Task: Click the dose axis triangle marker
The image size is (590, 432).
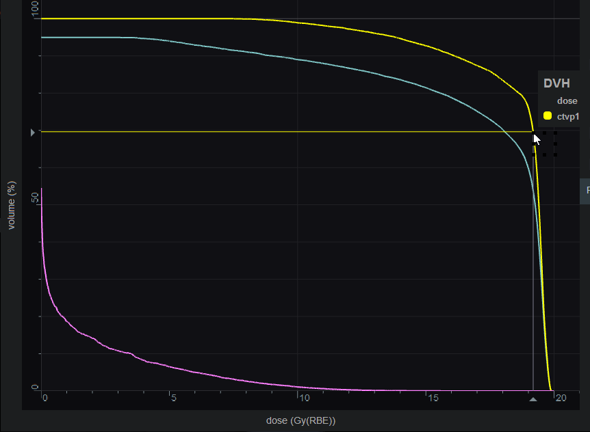Action: pos(533,399)
